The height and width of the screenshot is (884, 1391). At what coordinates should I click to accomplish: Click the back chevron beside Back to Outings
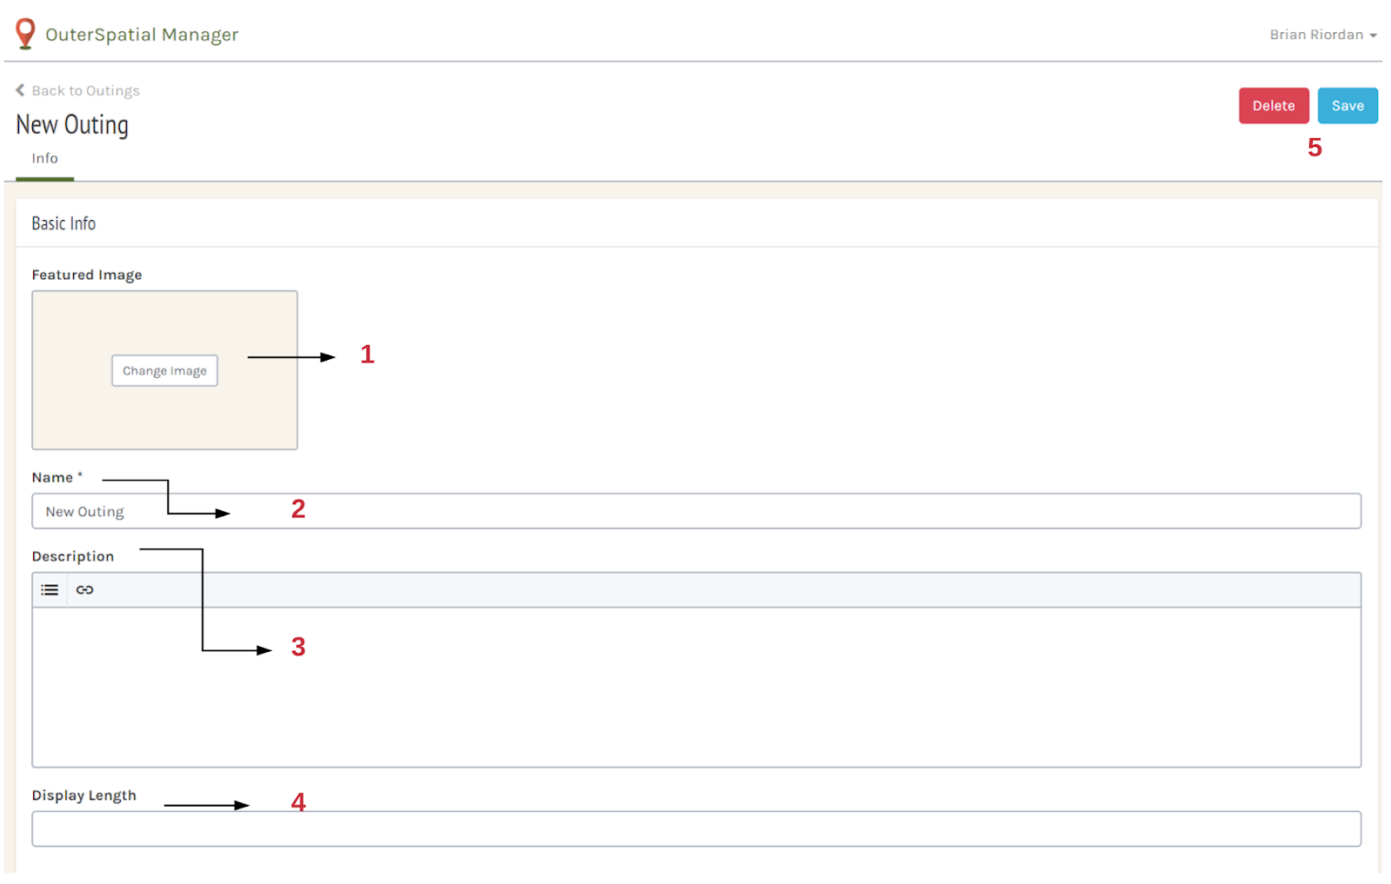click(x=19, y=90)
